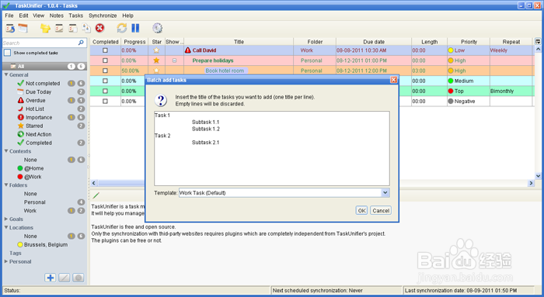544x297 pixels.
Task: Open the Edit menu
Action: [23, 16]
